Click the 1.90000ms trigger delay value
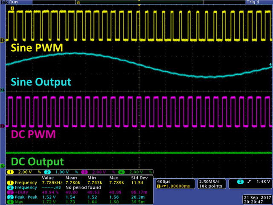This screenshot has width=273, height=205. click(x=178, y=186)
